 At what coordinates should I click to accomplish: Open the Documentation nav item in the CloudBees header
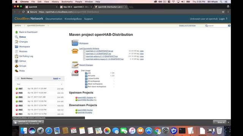[x=54, y=19]
